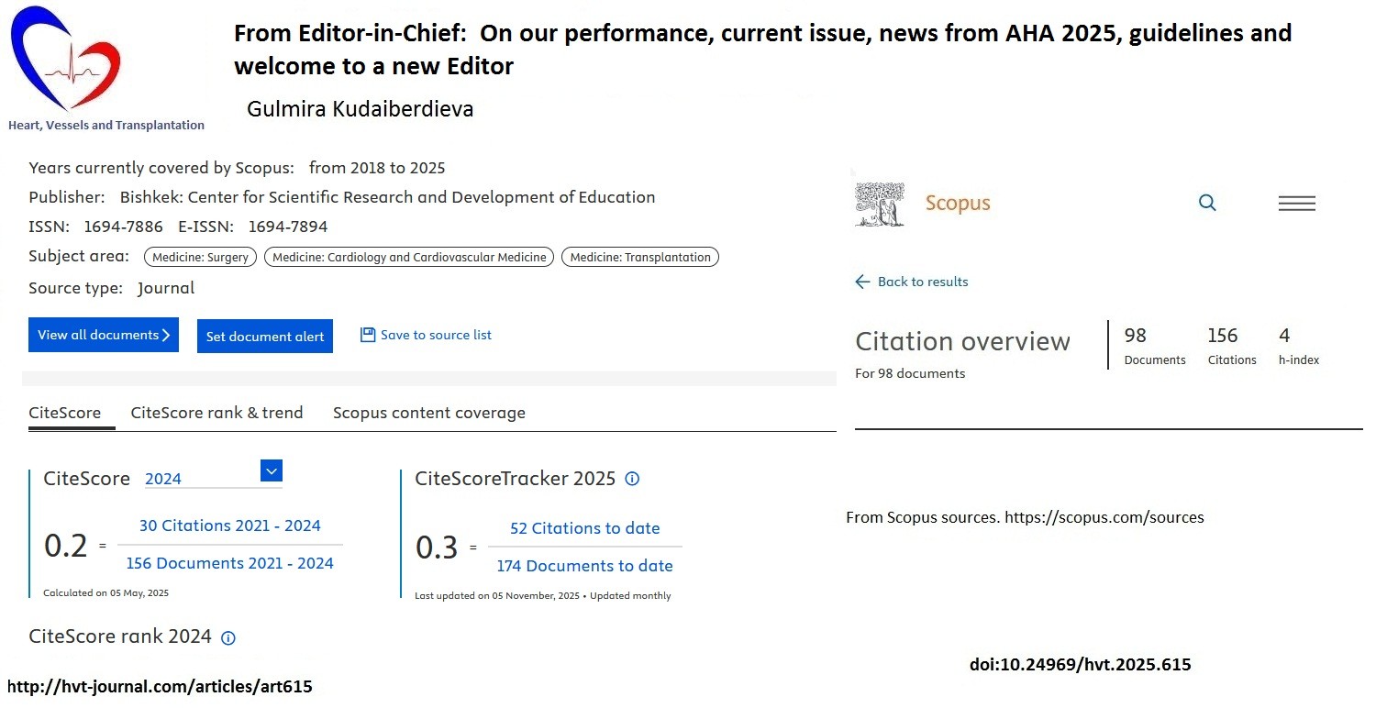Click the CiteScore rank 2024 info icon
This screenshot has width=1376, height=708.
coord(228,637)
